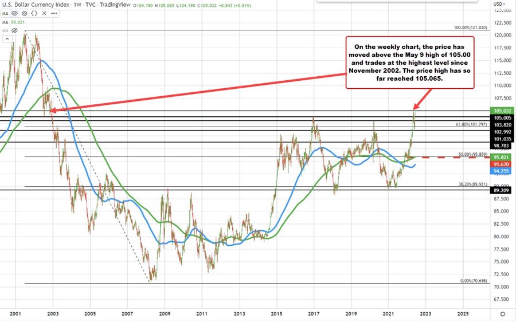
Task: Remove the first MA indicator with the X icon
Action: [x=44, y=14]
